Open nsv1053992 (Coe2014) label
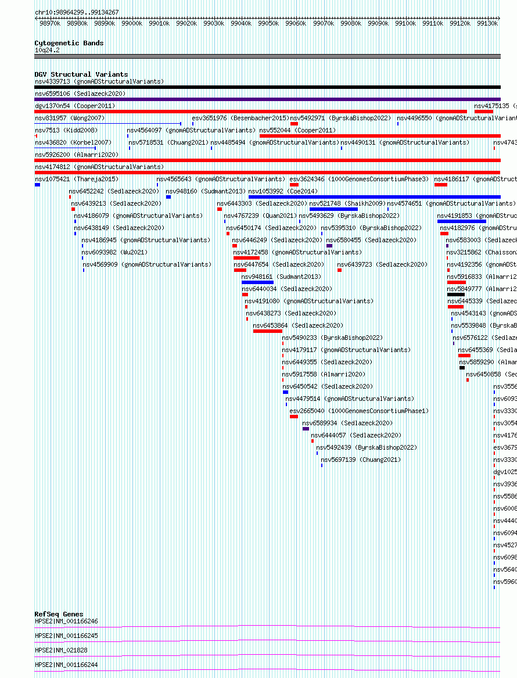517x678 pixels. pos(283,191)
